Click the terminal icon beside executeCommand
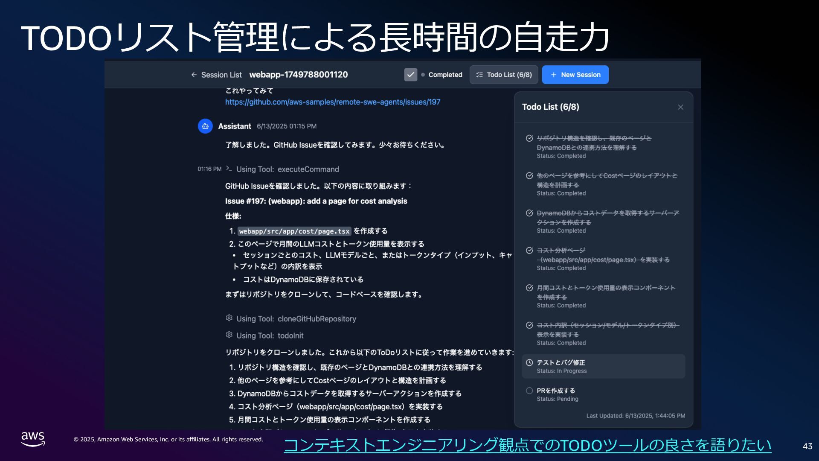The width and height of the screenshot is (819, 461). (229, 169)
